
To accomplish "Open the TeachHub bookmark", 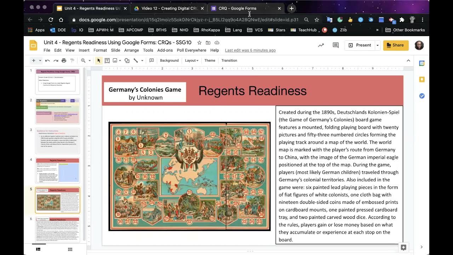I will pyautogui.click(x=304, y=30).
